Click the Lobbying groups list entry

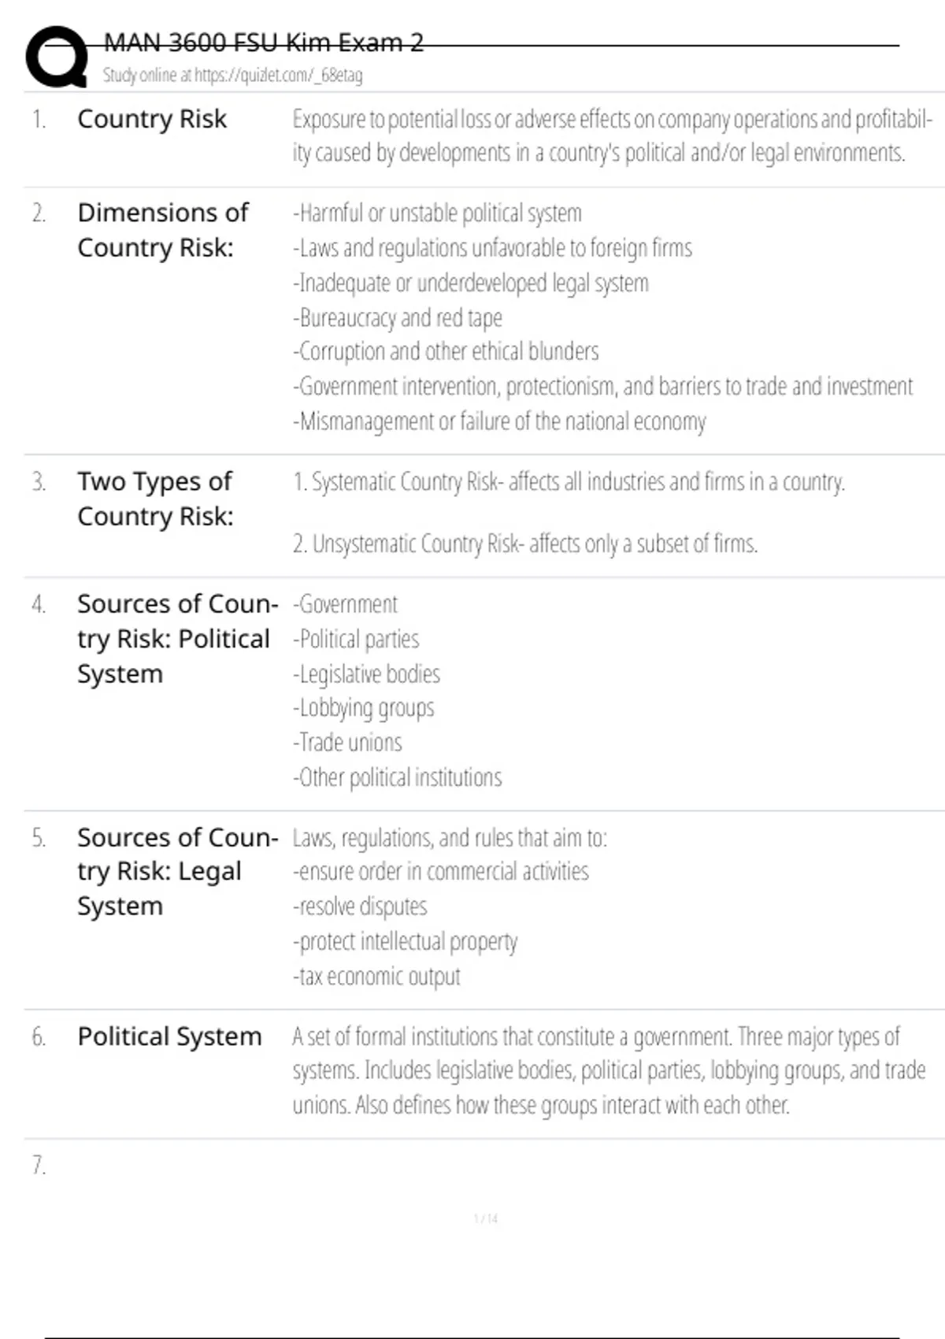[364, 708]
